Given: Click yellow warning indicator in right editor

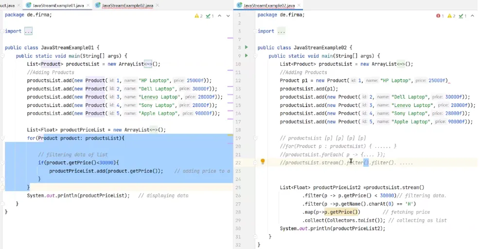Looking at the screenshot, I should tap(451, 16).
